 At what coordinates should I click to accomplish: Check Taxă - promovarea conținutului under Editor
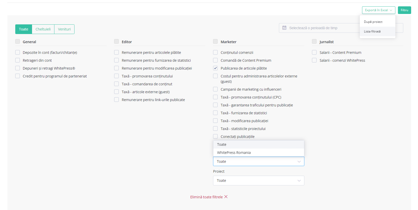point(116,76)
